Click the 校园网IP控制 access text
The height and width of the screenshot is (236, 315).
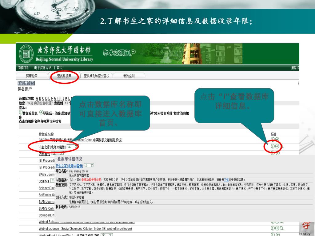tap(77, 198)
